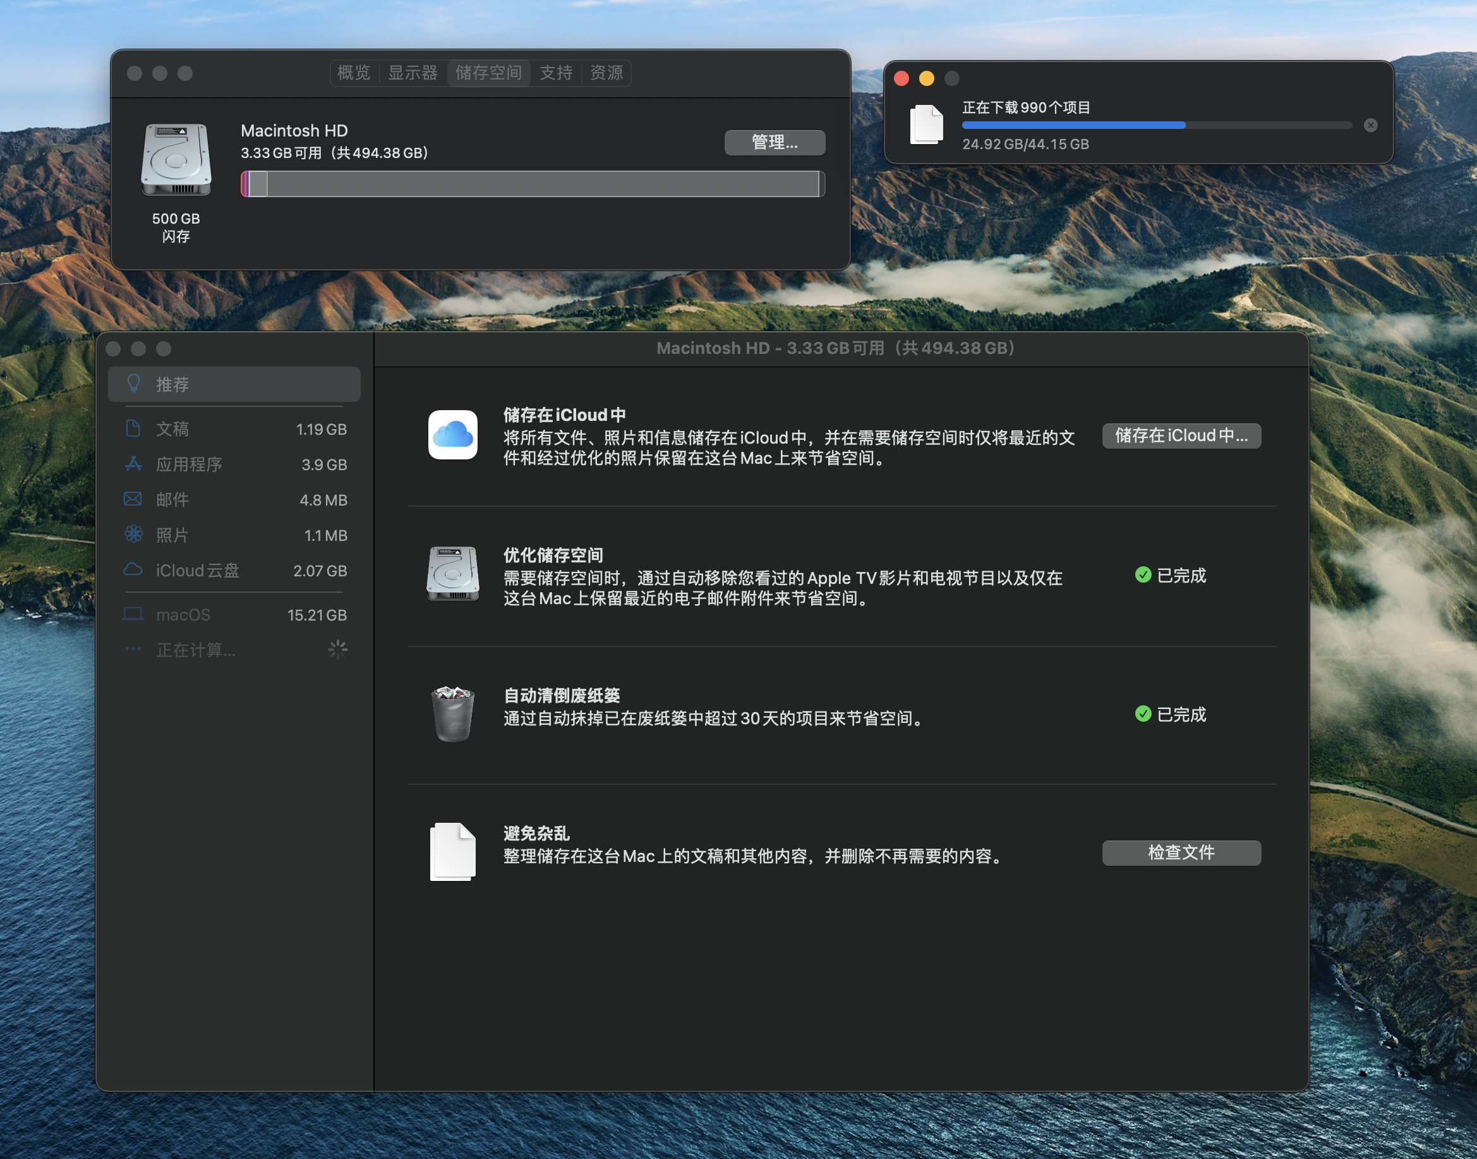1477x1159 pixels.
Task: Click the iCloud cloud icon
Action: pyautogui.click(x=452, y=435)
